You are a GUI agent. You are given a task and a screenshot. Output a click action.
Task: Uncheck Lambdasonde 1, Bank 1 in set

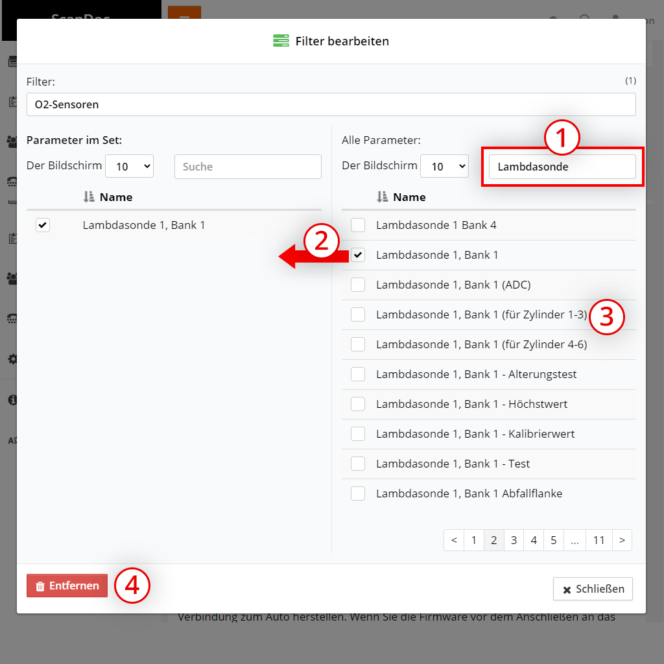click(43, 225)
